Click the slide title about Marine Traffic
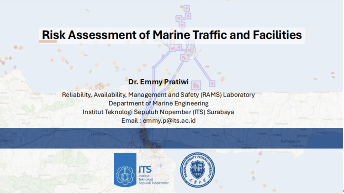 172,35
